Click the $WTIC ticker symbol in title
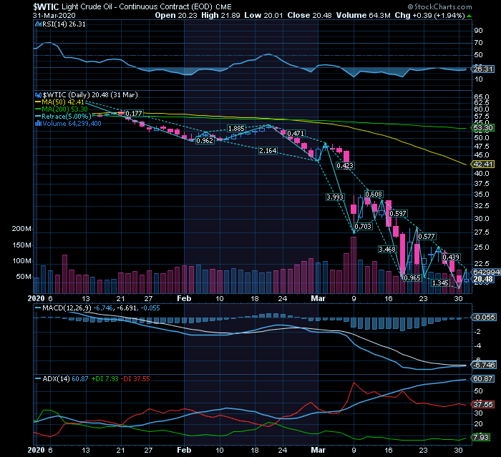501x457 pixels. (x=46, y=6)
